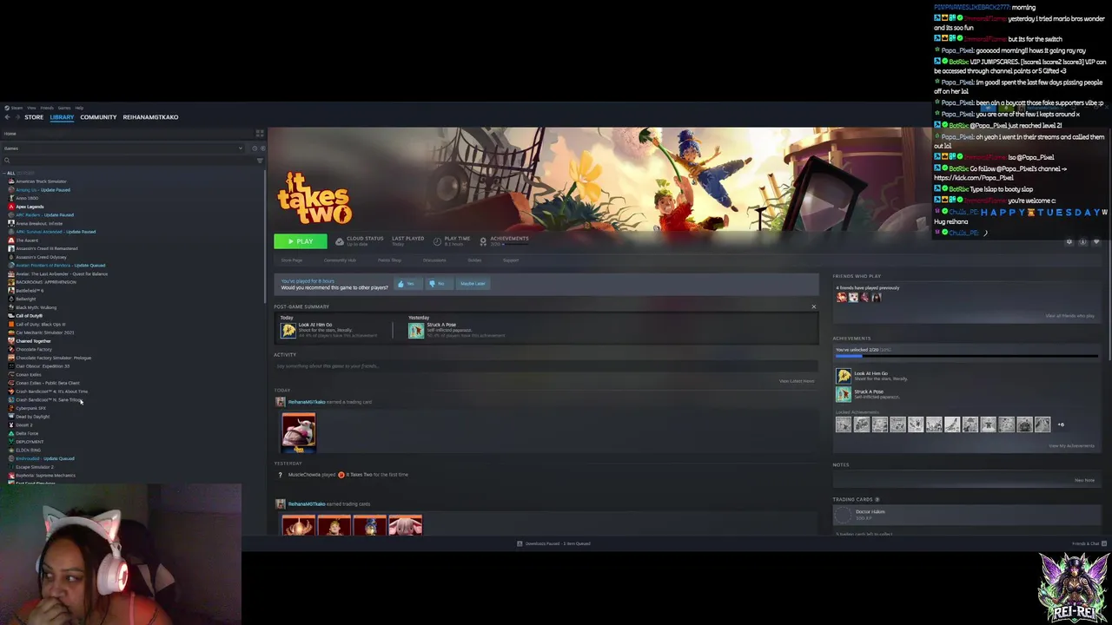The height and width of the screenshot is (625, 1112).
Task: Click New Note in Notes section
Action: click(x=1084, y=480)
